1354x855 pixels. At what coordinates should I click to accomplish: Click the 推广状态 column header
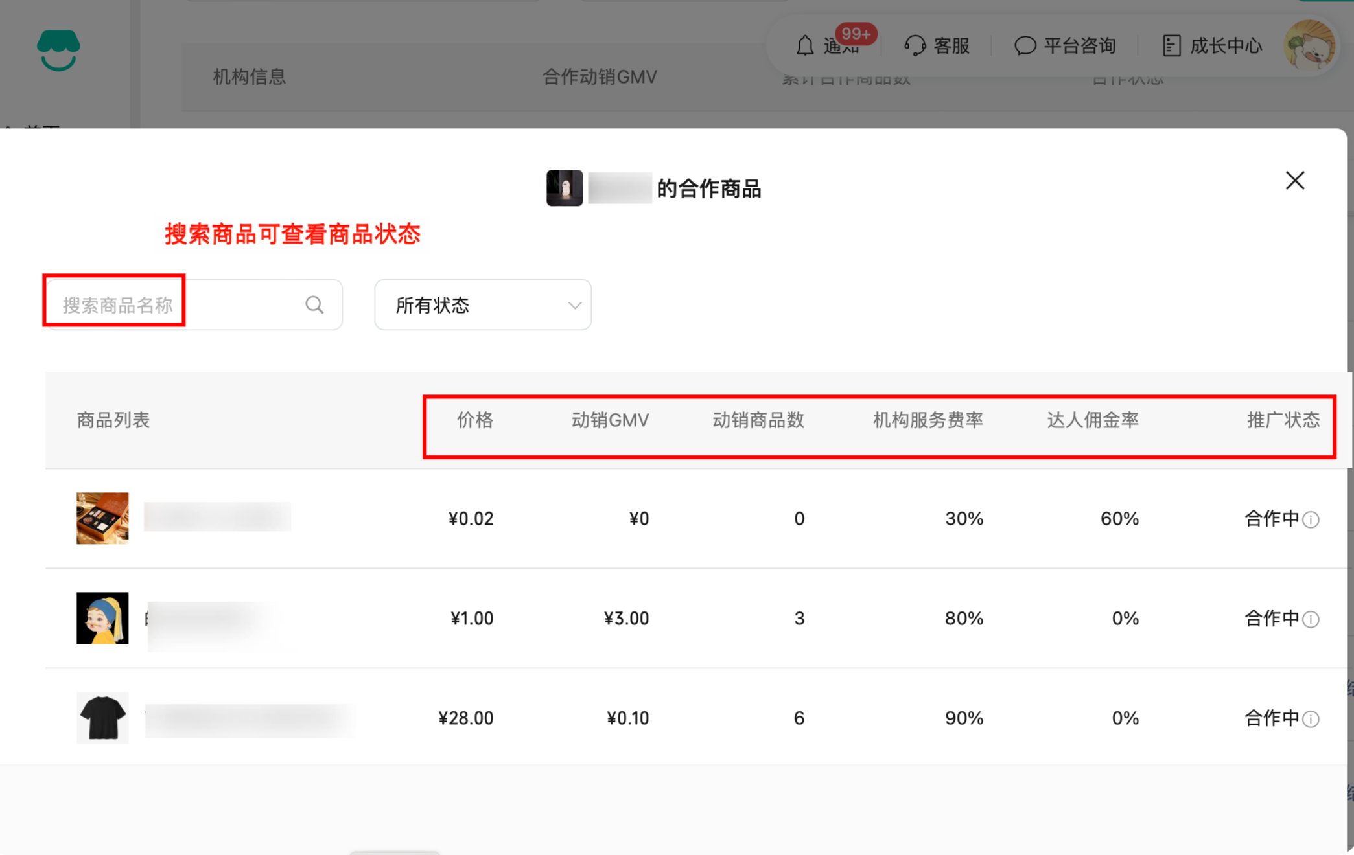1283,420
